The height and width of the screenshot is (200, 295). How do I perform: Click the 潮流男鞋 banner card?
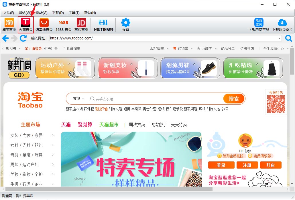click(190, 68)
